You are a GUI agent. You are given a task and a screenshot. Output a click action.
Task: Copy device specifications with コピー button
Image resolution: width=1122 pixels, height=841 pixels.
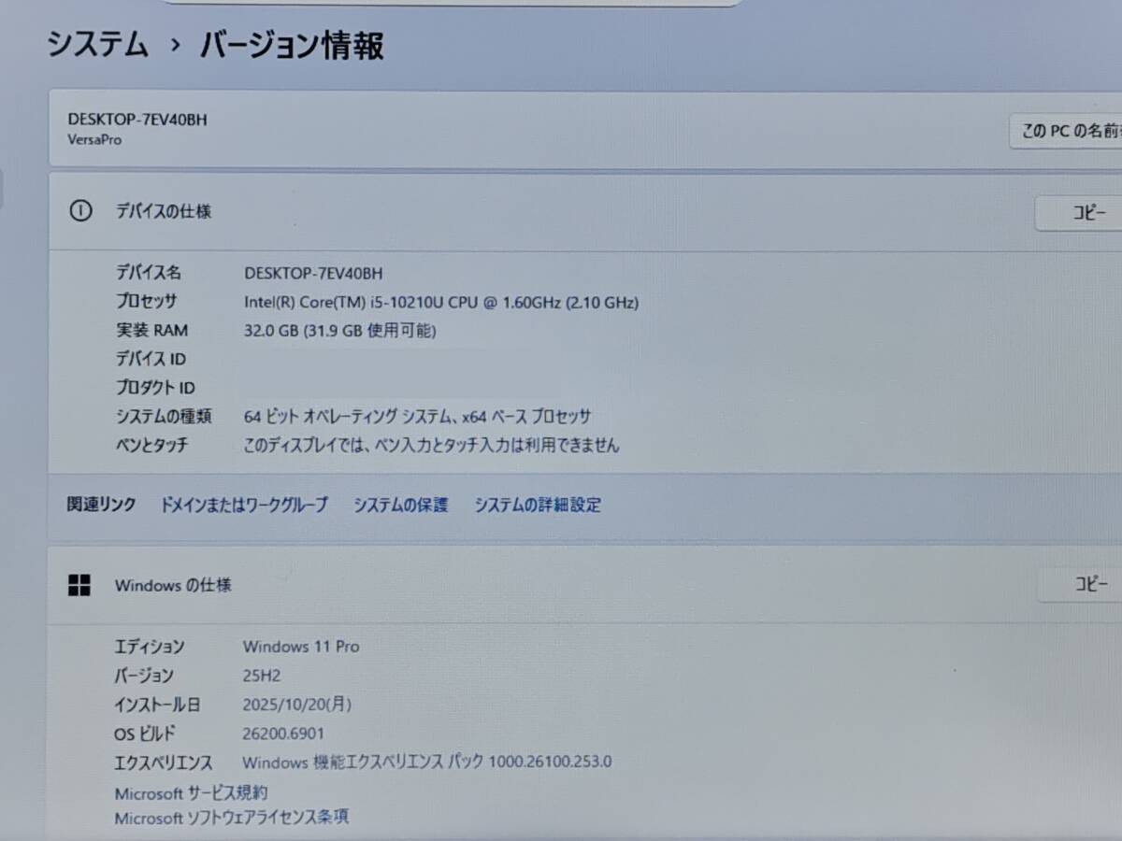coord(1079,213)
